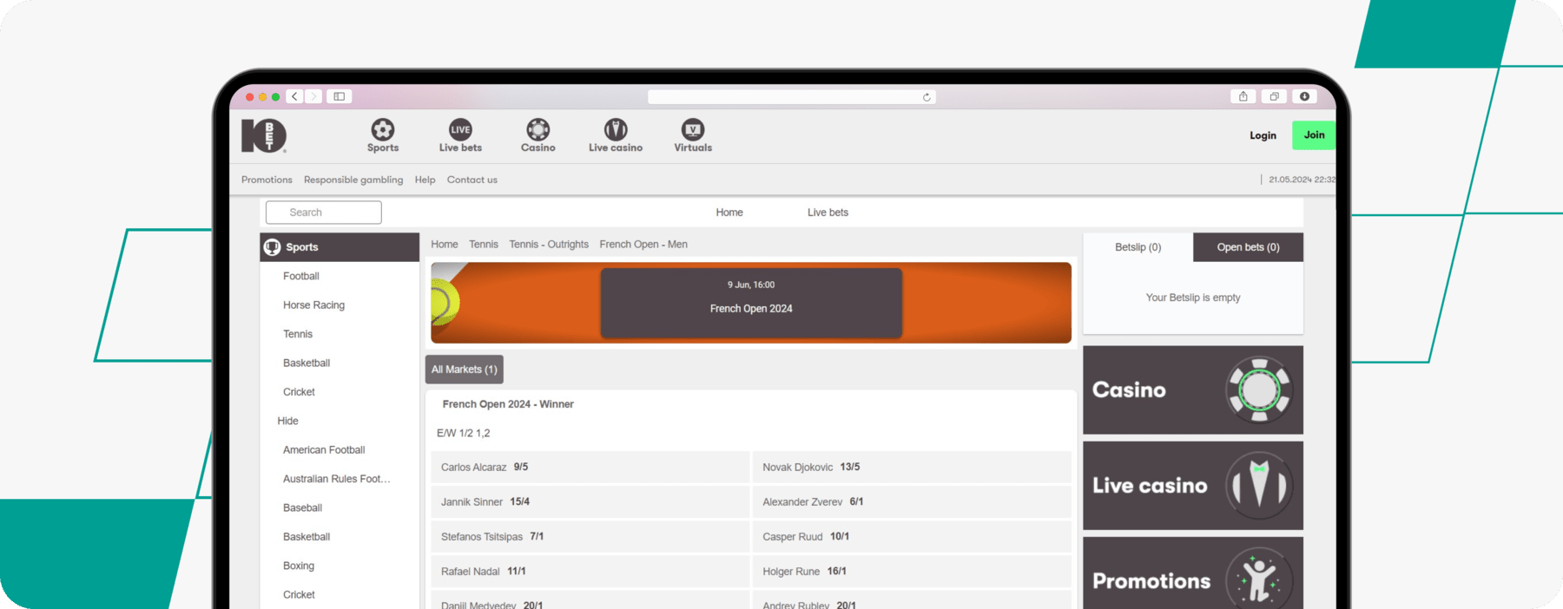Toggle the browser sidebar icon

tap(340, 96)
